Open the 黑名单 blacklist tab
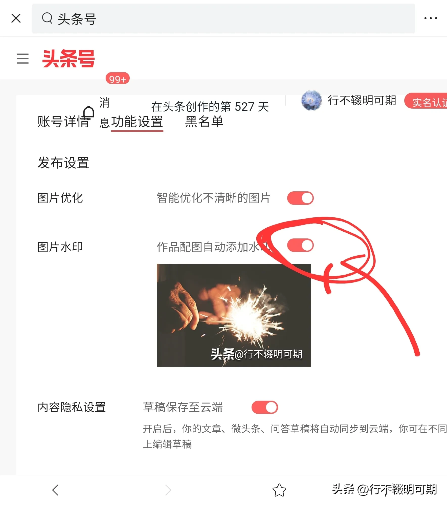Image resolution: width=447 pixels, height=505 pixels. pyautogui.click(x=204, y=122)
